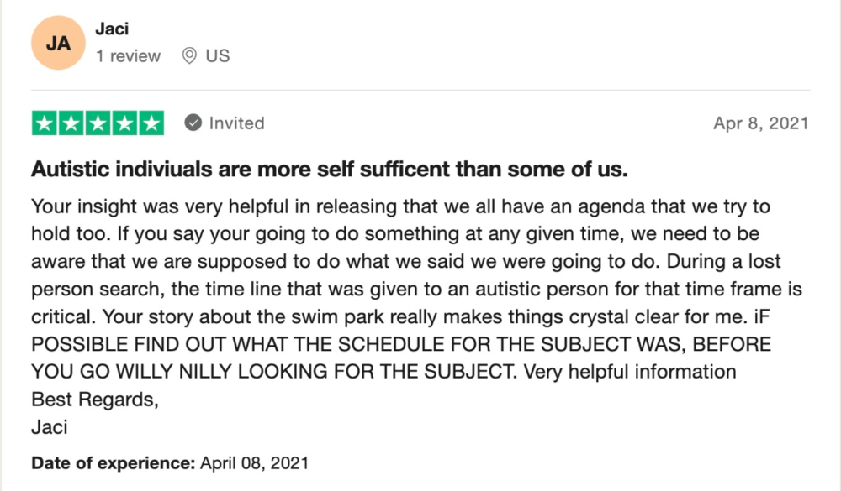Click the "April 08, 2021" experience date
841x491 pixels.
click(254, 462)
